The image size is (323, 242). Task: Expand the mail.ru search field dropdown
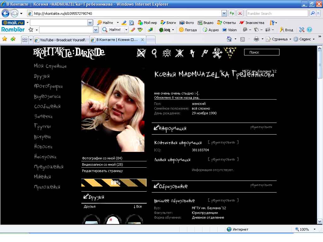pos(90,23)
